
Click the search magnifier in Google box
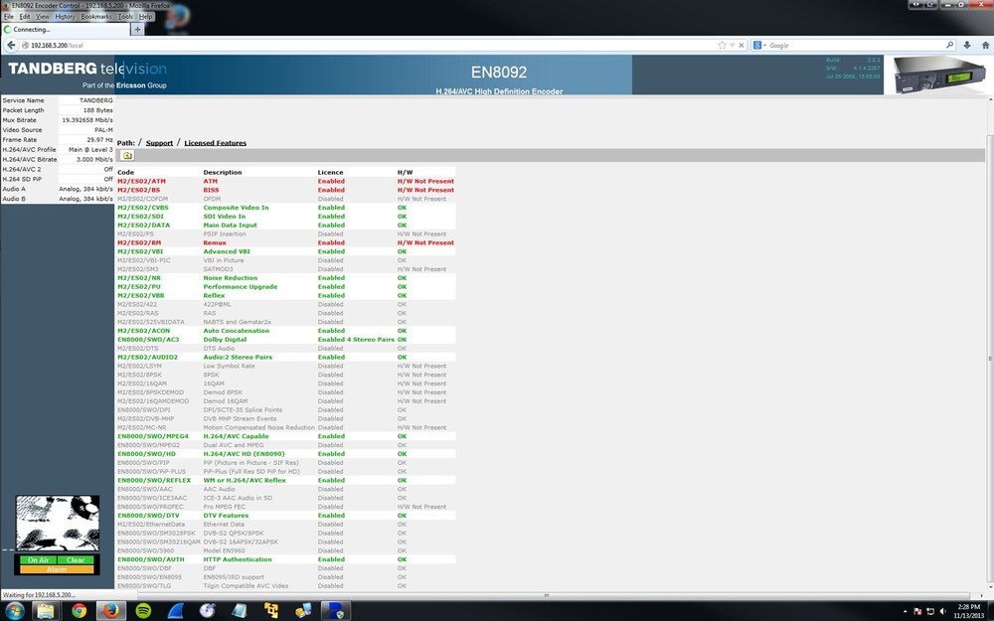tap(949, 46)
